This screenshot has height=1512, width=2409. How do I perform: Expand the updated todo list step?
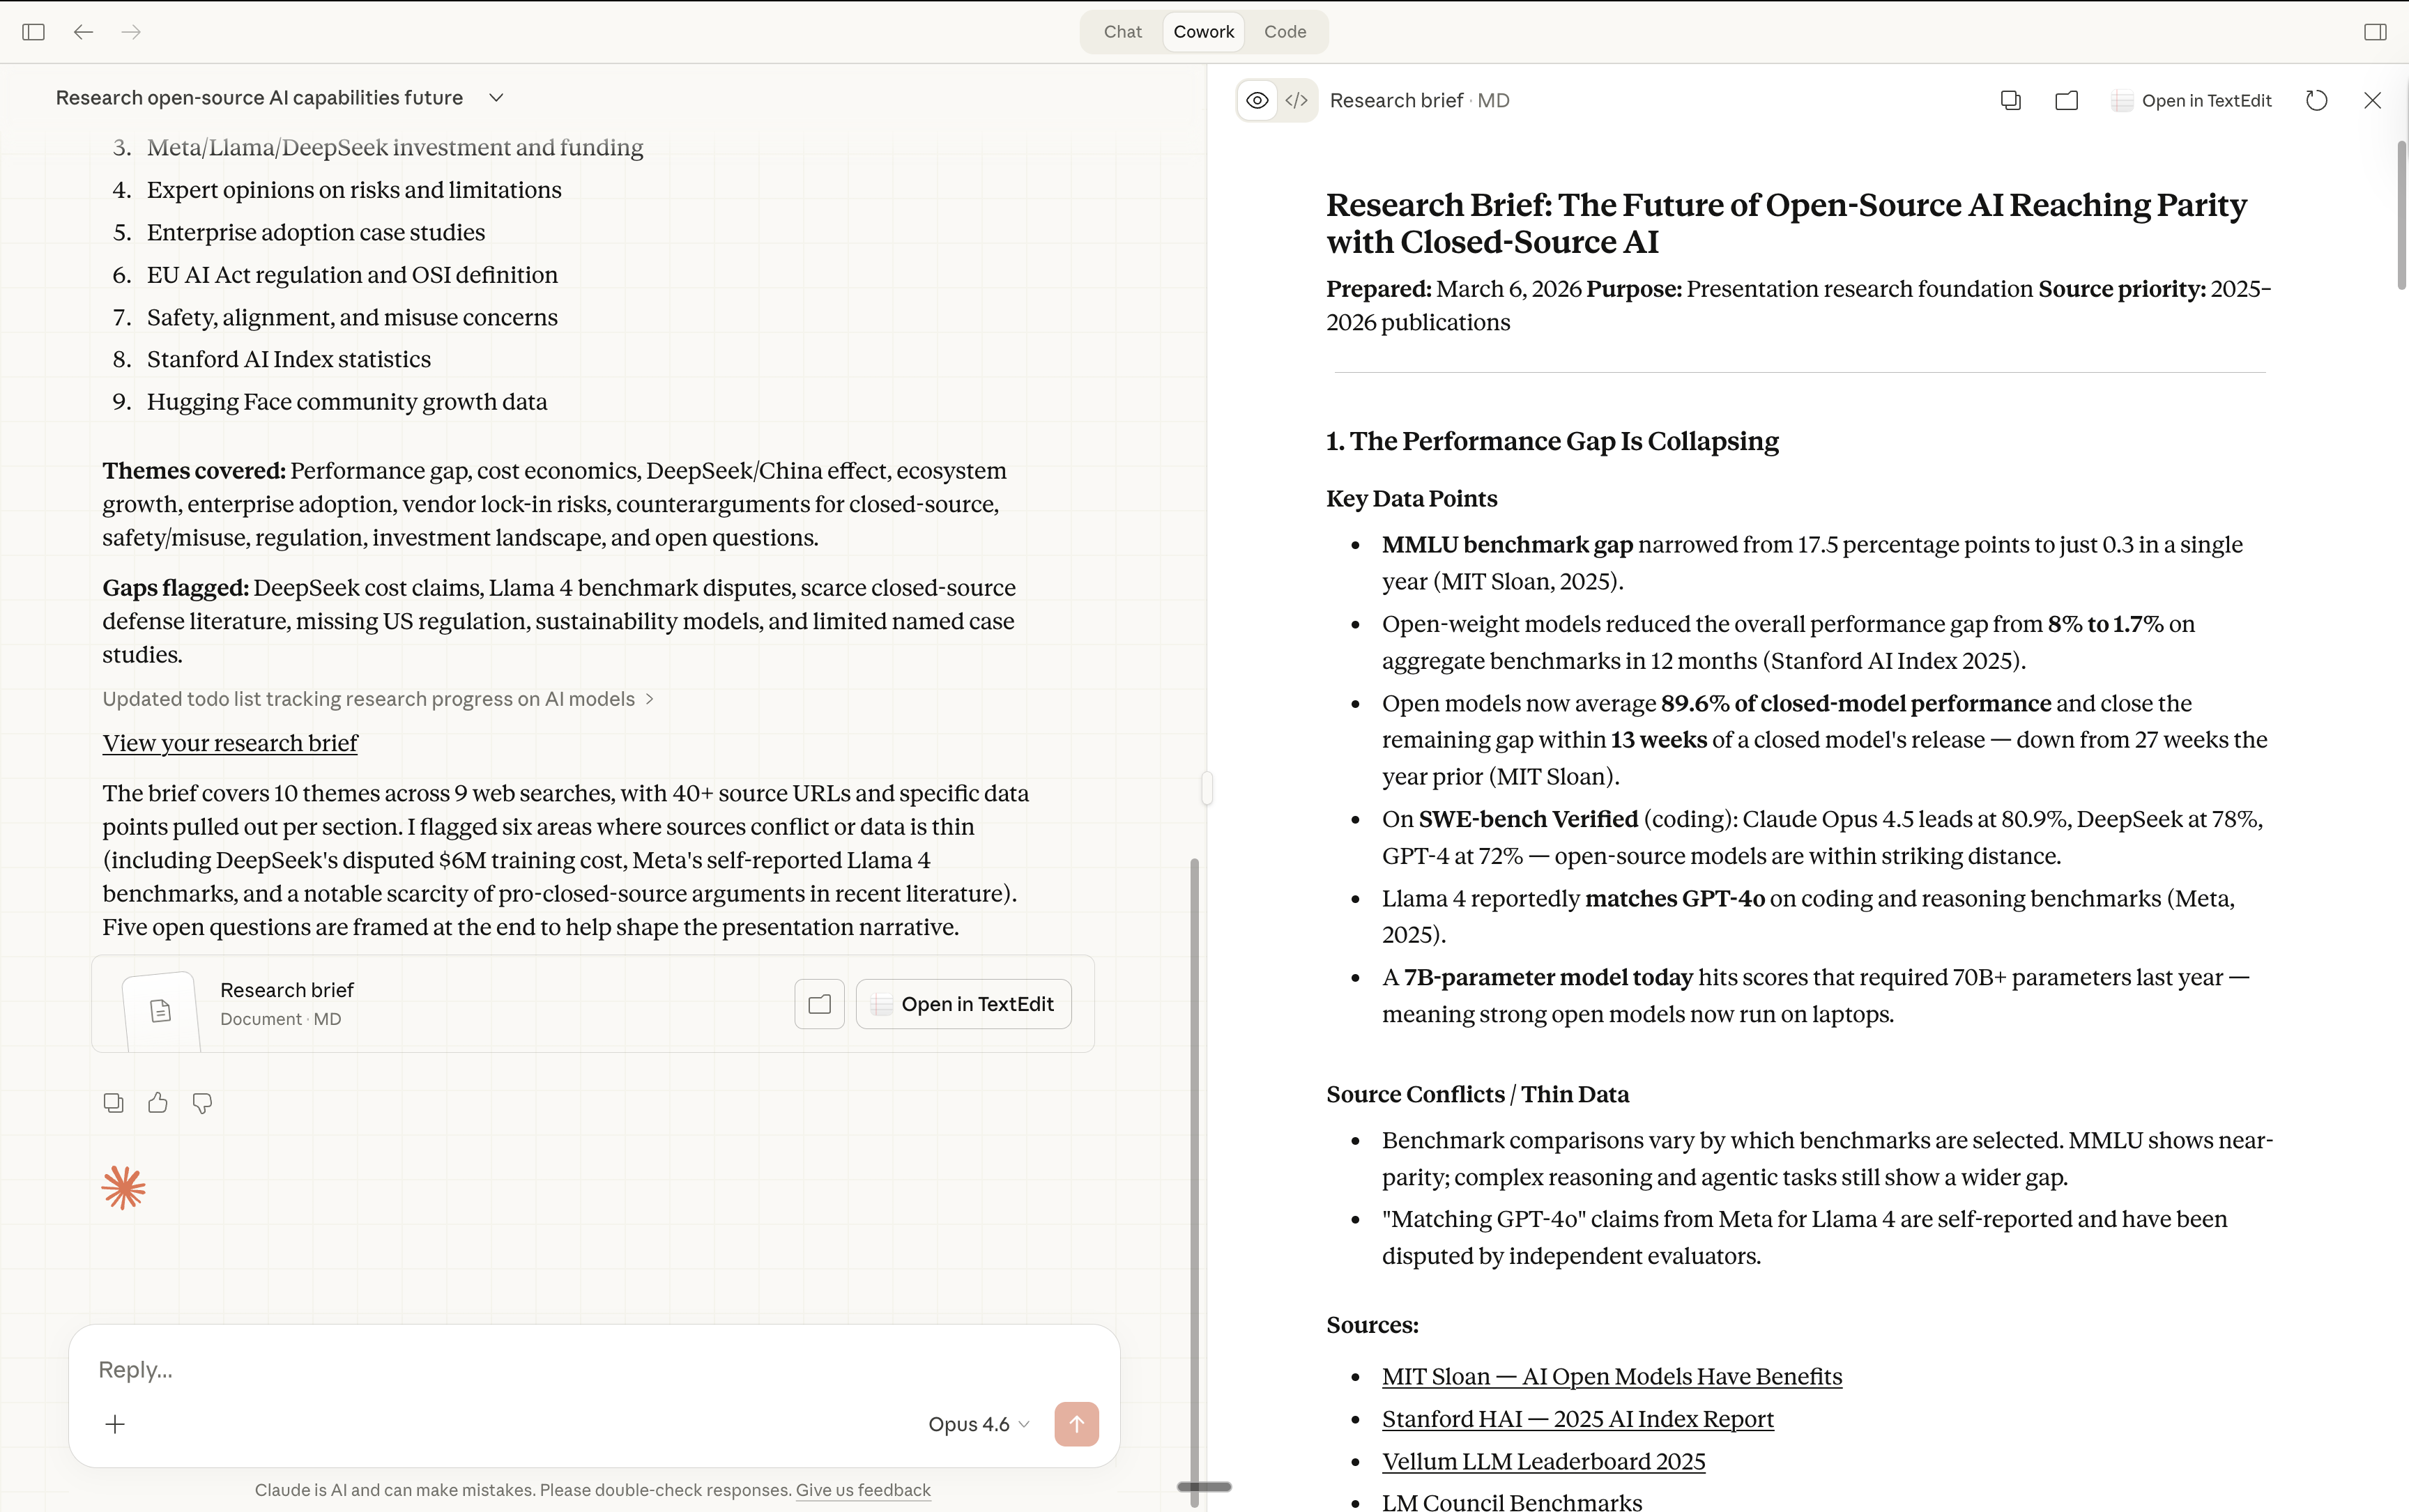pyautogui.click(x=378, y=699)
